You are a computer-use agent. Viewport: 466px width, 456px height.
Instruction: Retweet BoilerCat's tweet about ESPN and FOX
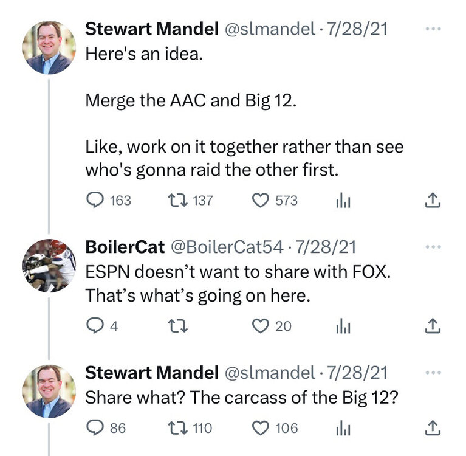pos(177,326)
